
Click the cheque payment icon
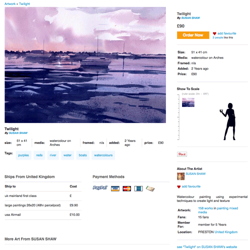click(x=150, y=188)
